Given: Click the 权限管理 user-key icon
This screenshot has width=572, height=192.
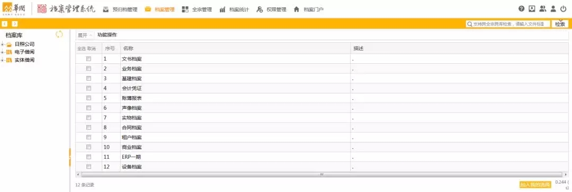Looking at the screenshot, I should [x=260, y=9].
